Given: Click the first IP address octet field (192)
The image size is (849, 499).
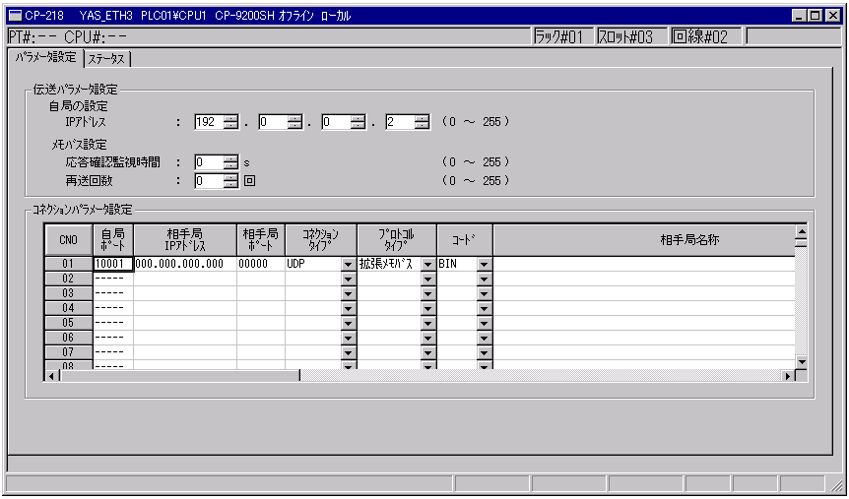Looking at the screenshot, I should 208,122.
